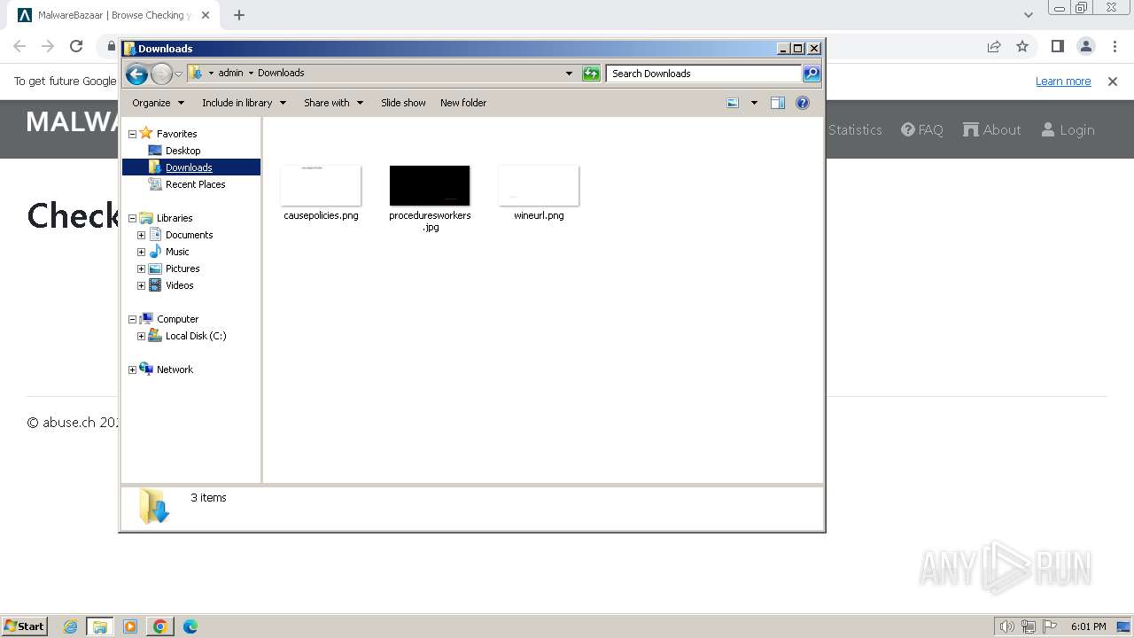
Task: Select the causepolicies.png thumbnail
Action: pos(321,185)
